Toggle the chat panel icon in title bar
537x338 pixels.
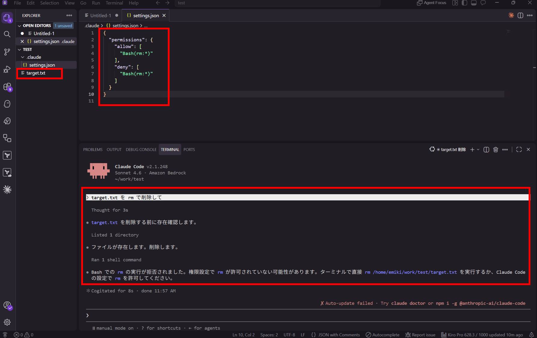click(x=483, y=3)
